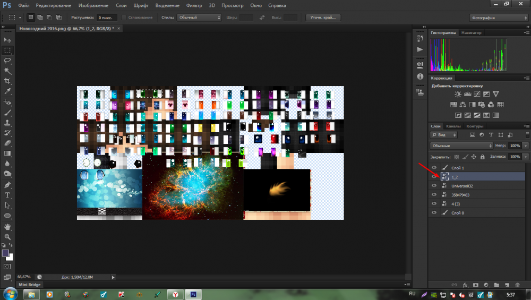The width and height of the screenshot is (531, 300).
Task: Select the Move tool
Action: pos(7,40)
